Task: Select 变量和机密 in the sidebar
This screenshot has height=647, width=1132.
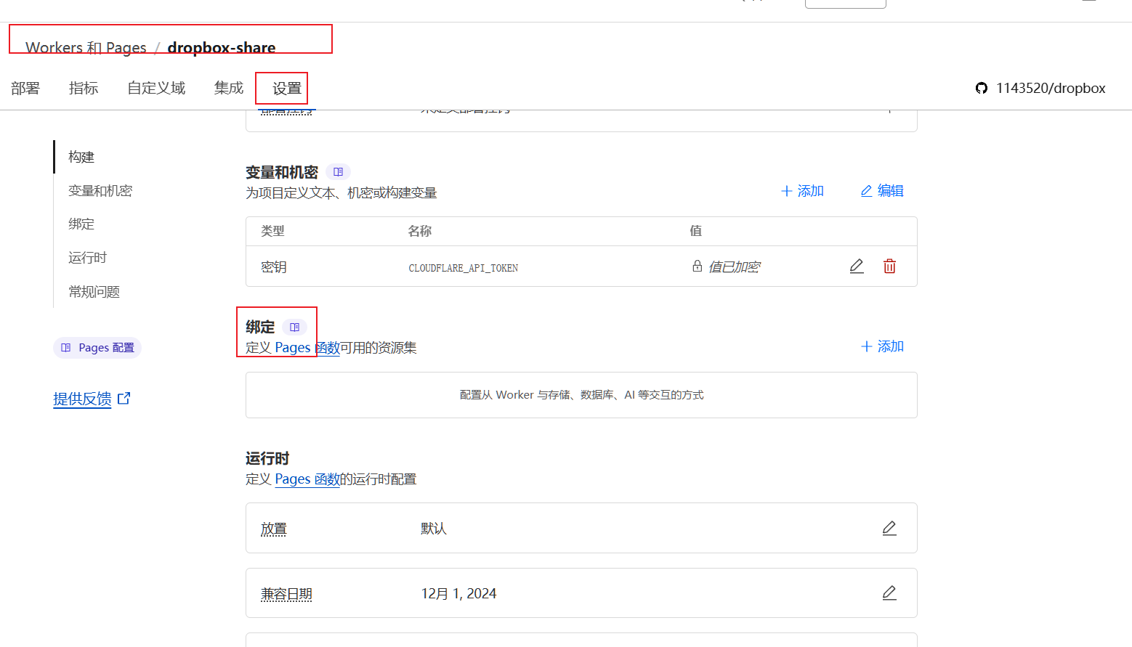Action: coord(100,191)
